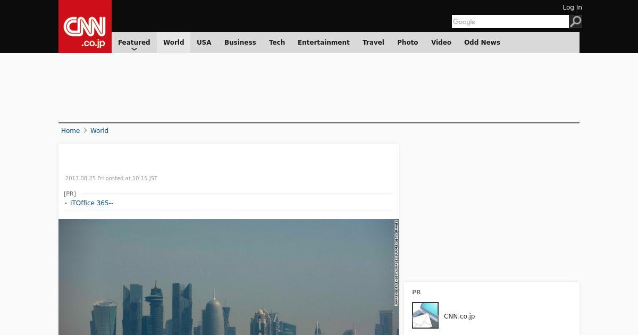Open the Photo section
The height and width of the screenshot is (335, 638).
(x=408, y=43)
